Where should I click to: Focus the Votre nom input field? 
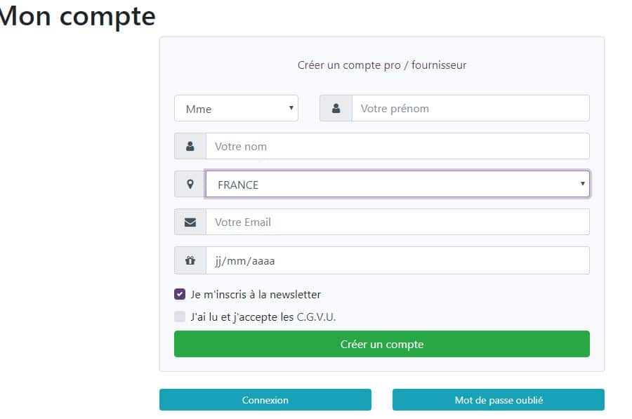click(397, 146)
